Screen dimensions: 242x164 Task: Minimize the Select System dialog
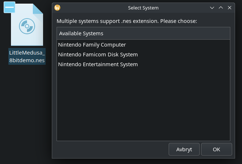(212, 8)
